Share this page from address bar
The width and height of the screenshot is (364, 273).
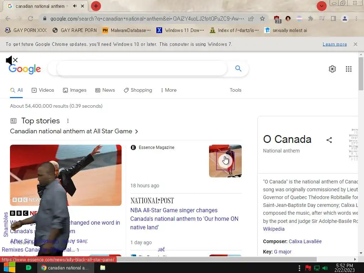click(251, 18)
